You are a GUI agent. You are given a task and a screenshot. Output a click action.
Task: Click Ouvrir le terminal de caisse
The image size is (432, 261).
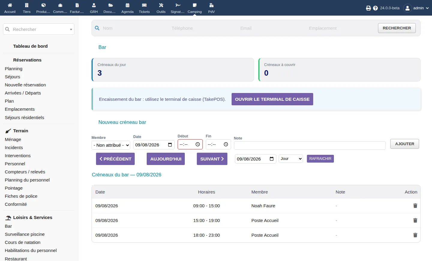point(272,99)
